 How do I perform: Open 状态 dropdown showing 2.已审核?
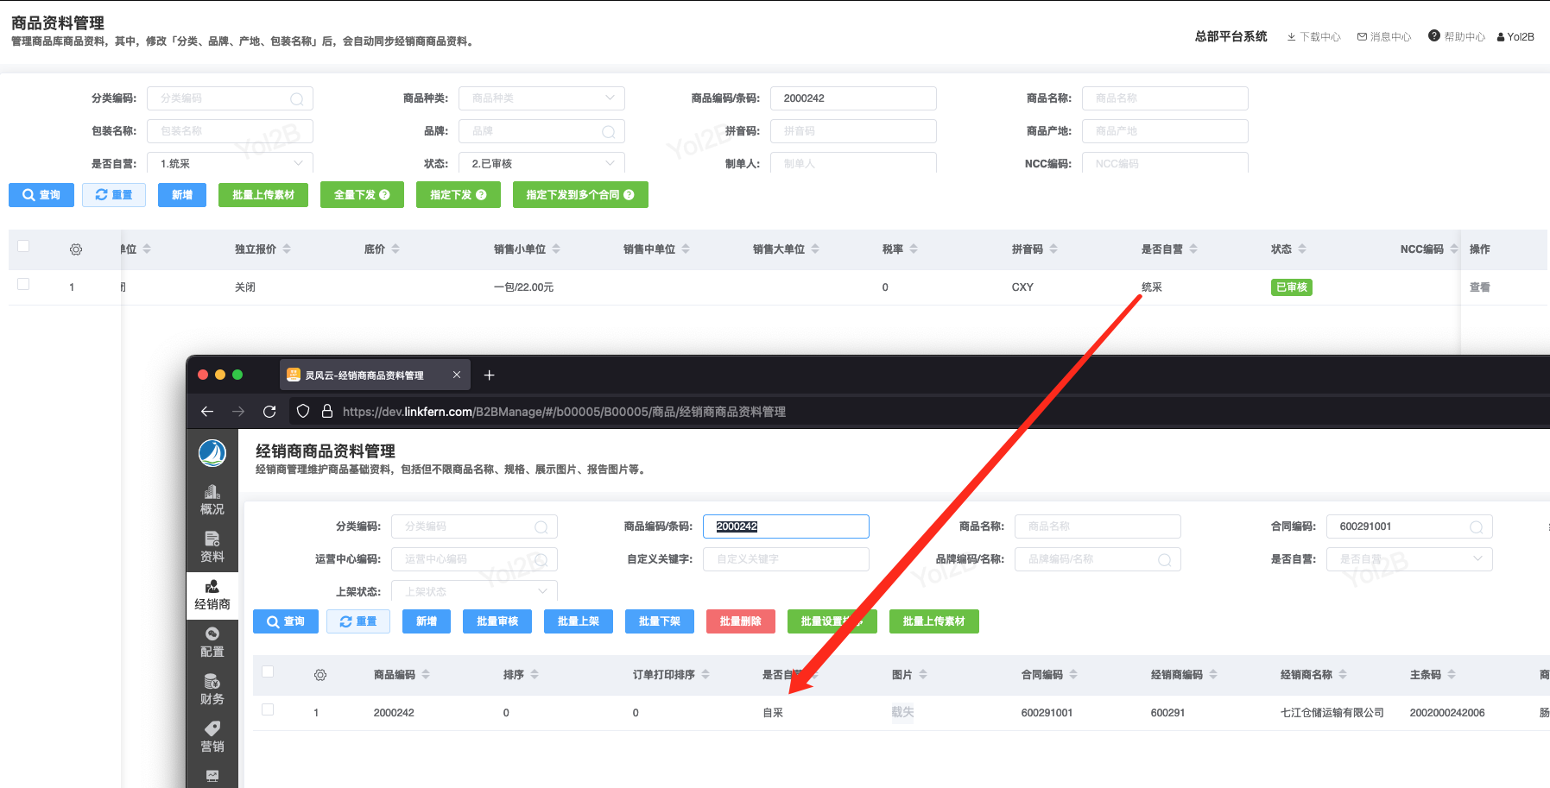tap(541, 163)
